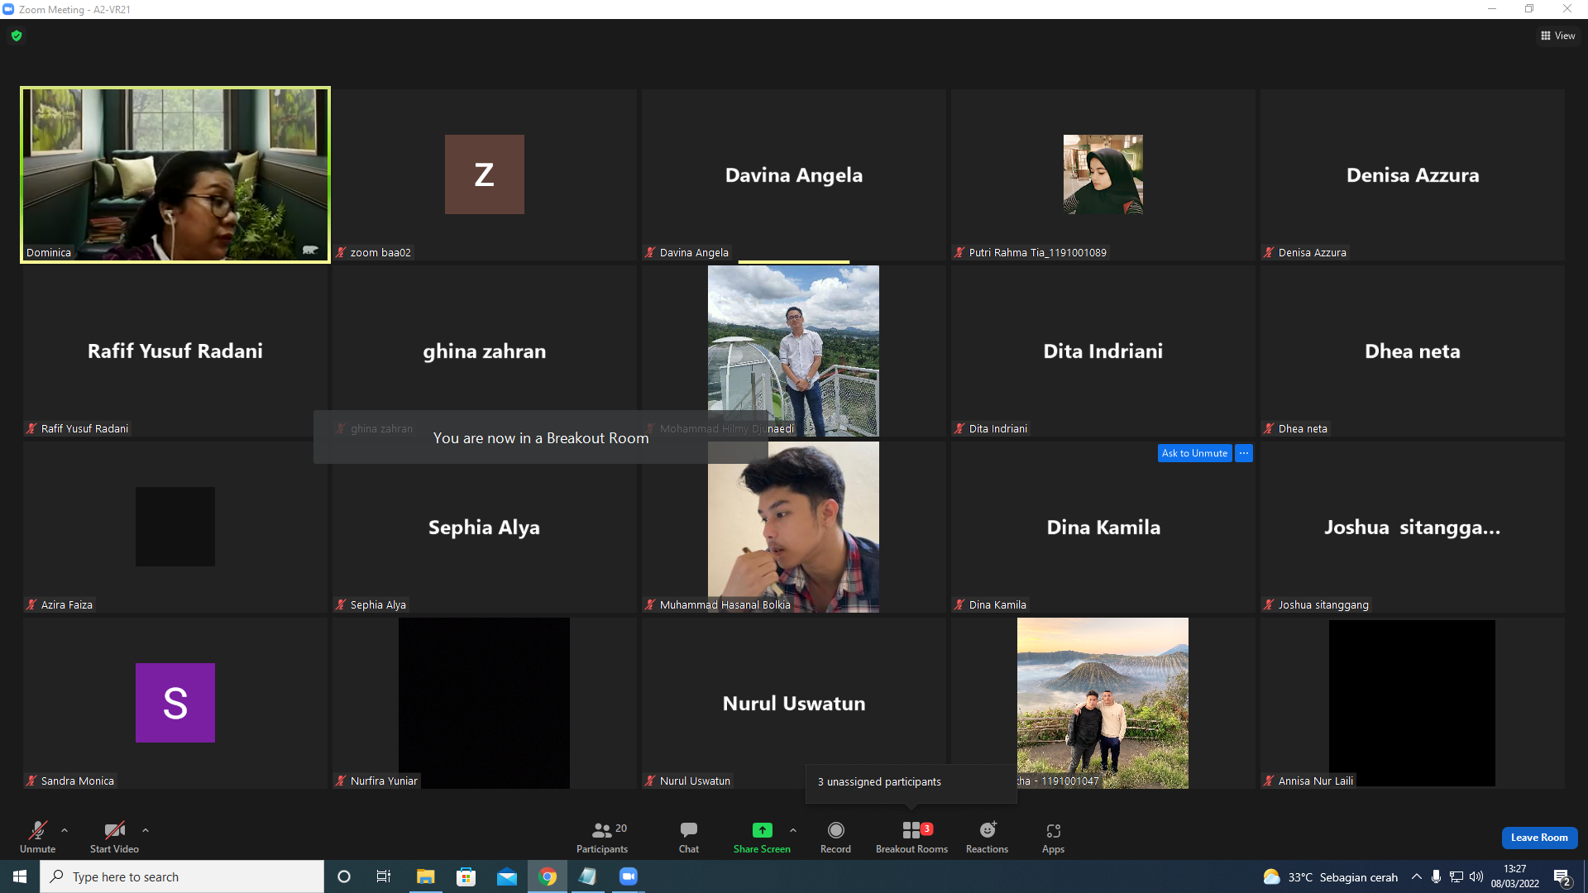
Task: Open the Zoom app taskbar icon
Action: click(629, 876)
